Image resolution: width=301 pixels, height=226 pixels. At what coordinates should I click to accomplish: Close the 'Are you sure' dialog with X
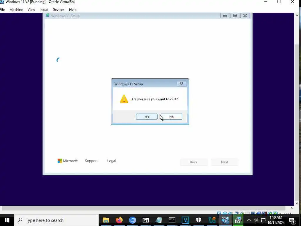coord(181,84)
